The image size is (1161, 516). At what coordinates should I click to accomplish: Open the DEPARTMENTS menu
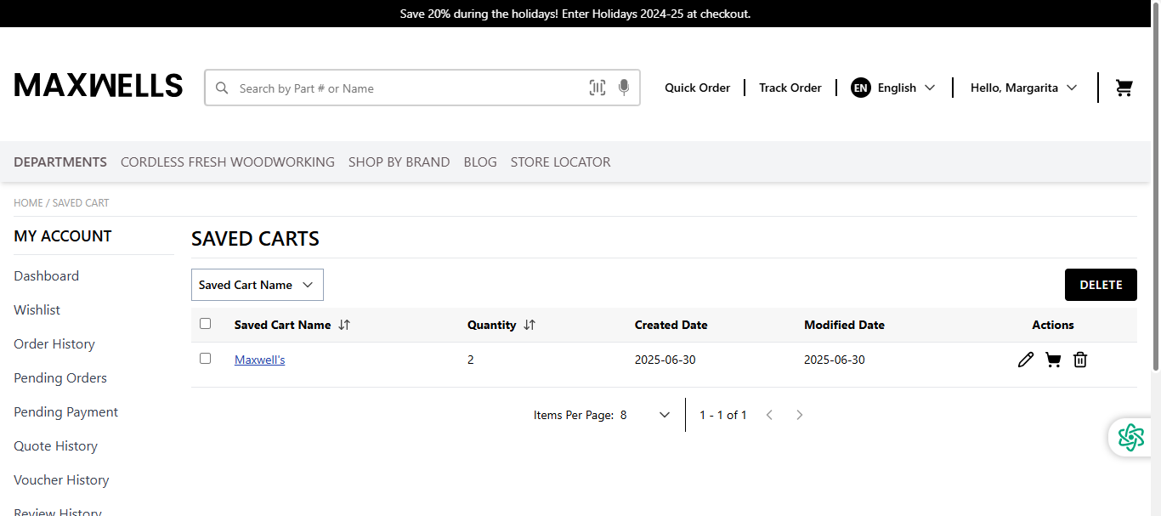(x=60, y=162)
